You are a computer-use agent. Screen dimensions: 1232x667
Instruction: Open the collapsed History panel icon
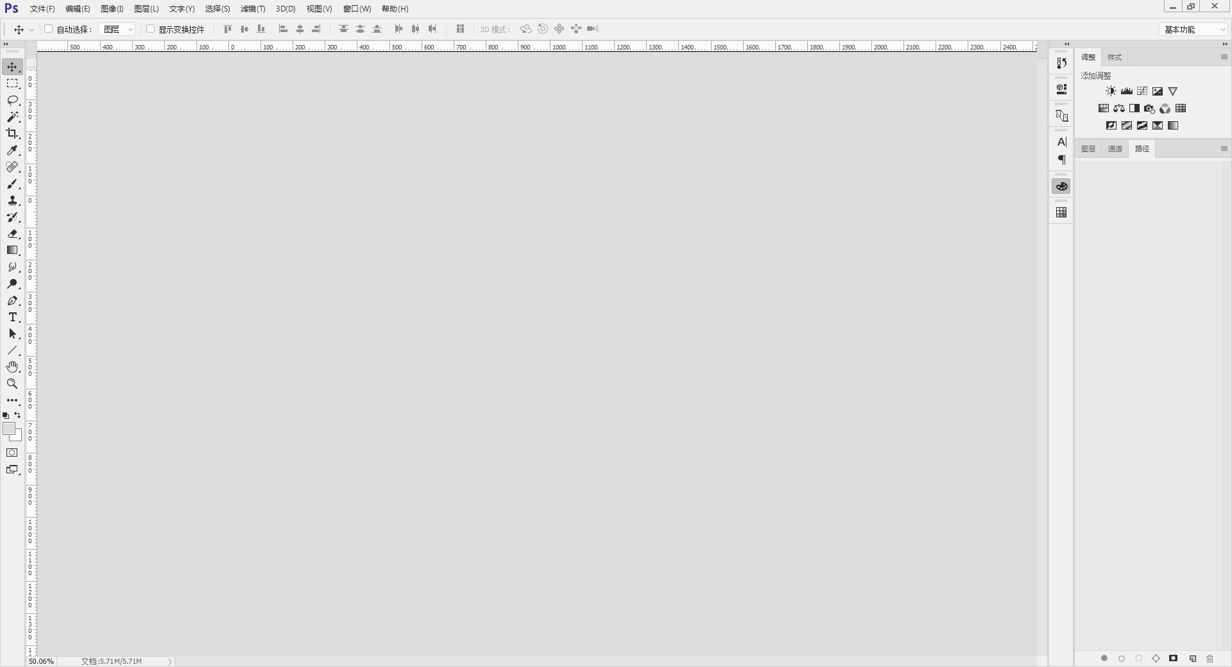coord(1061,63)
